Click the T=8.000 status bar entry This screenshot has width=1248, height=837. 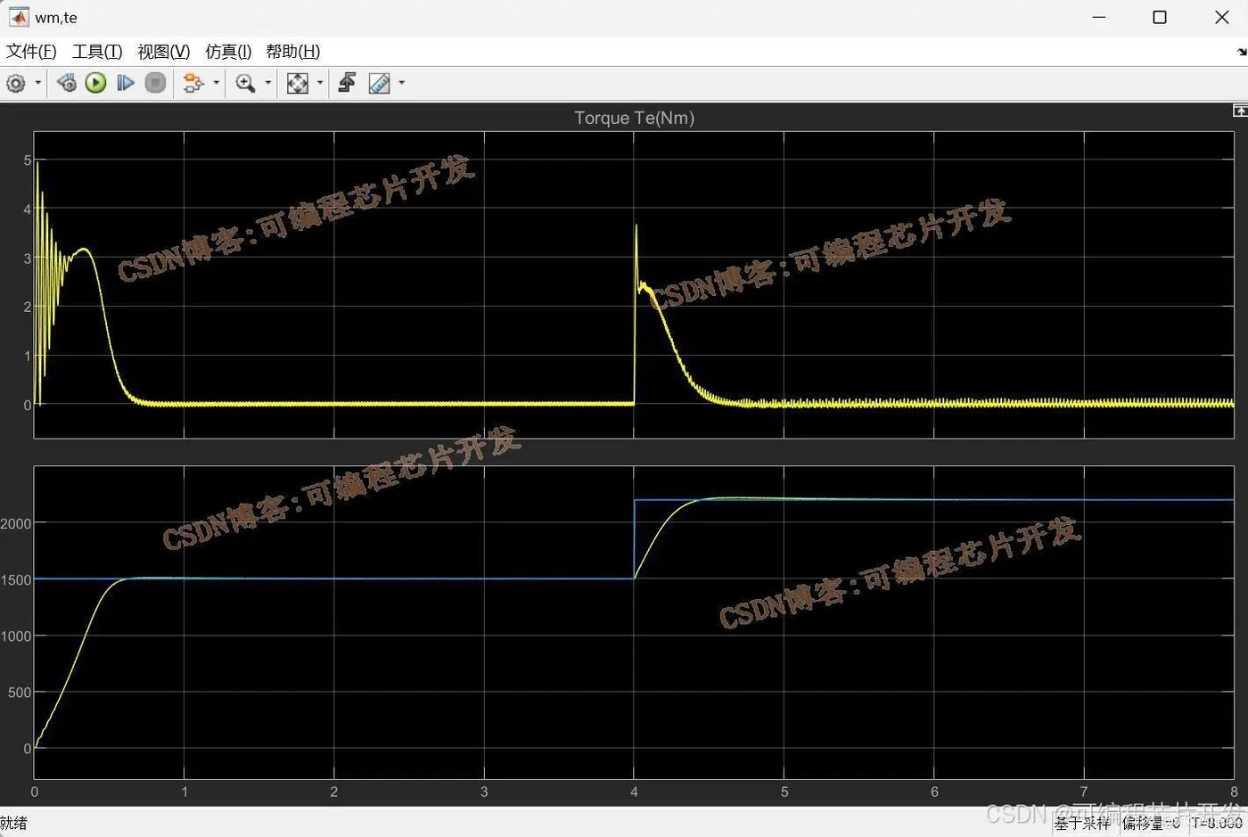1217,823
